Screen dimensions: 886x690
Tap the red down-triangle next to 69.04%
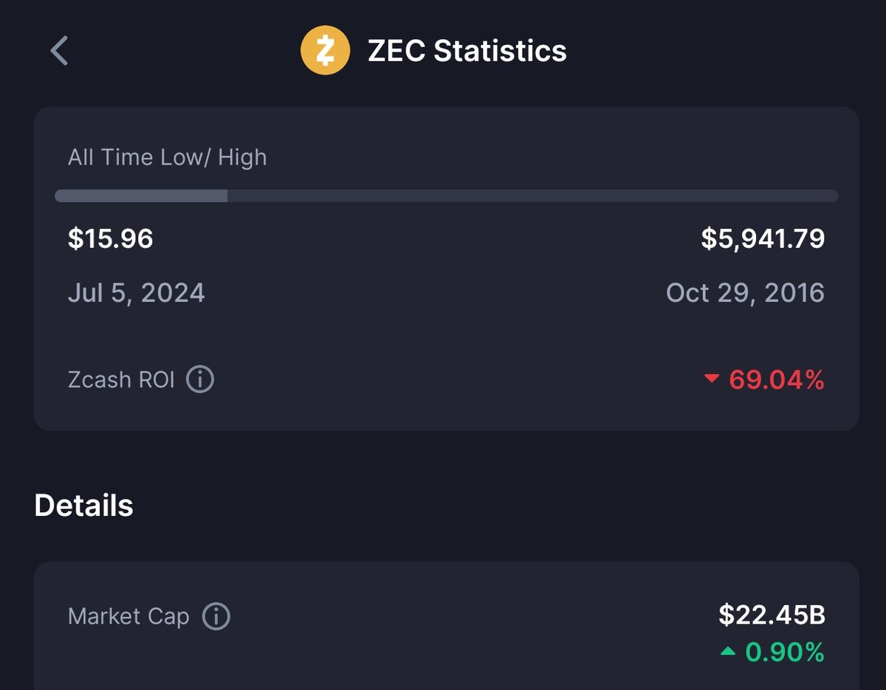point(712,380)
